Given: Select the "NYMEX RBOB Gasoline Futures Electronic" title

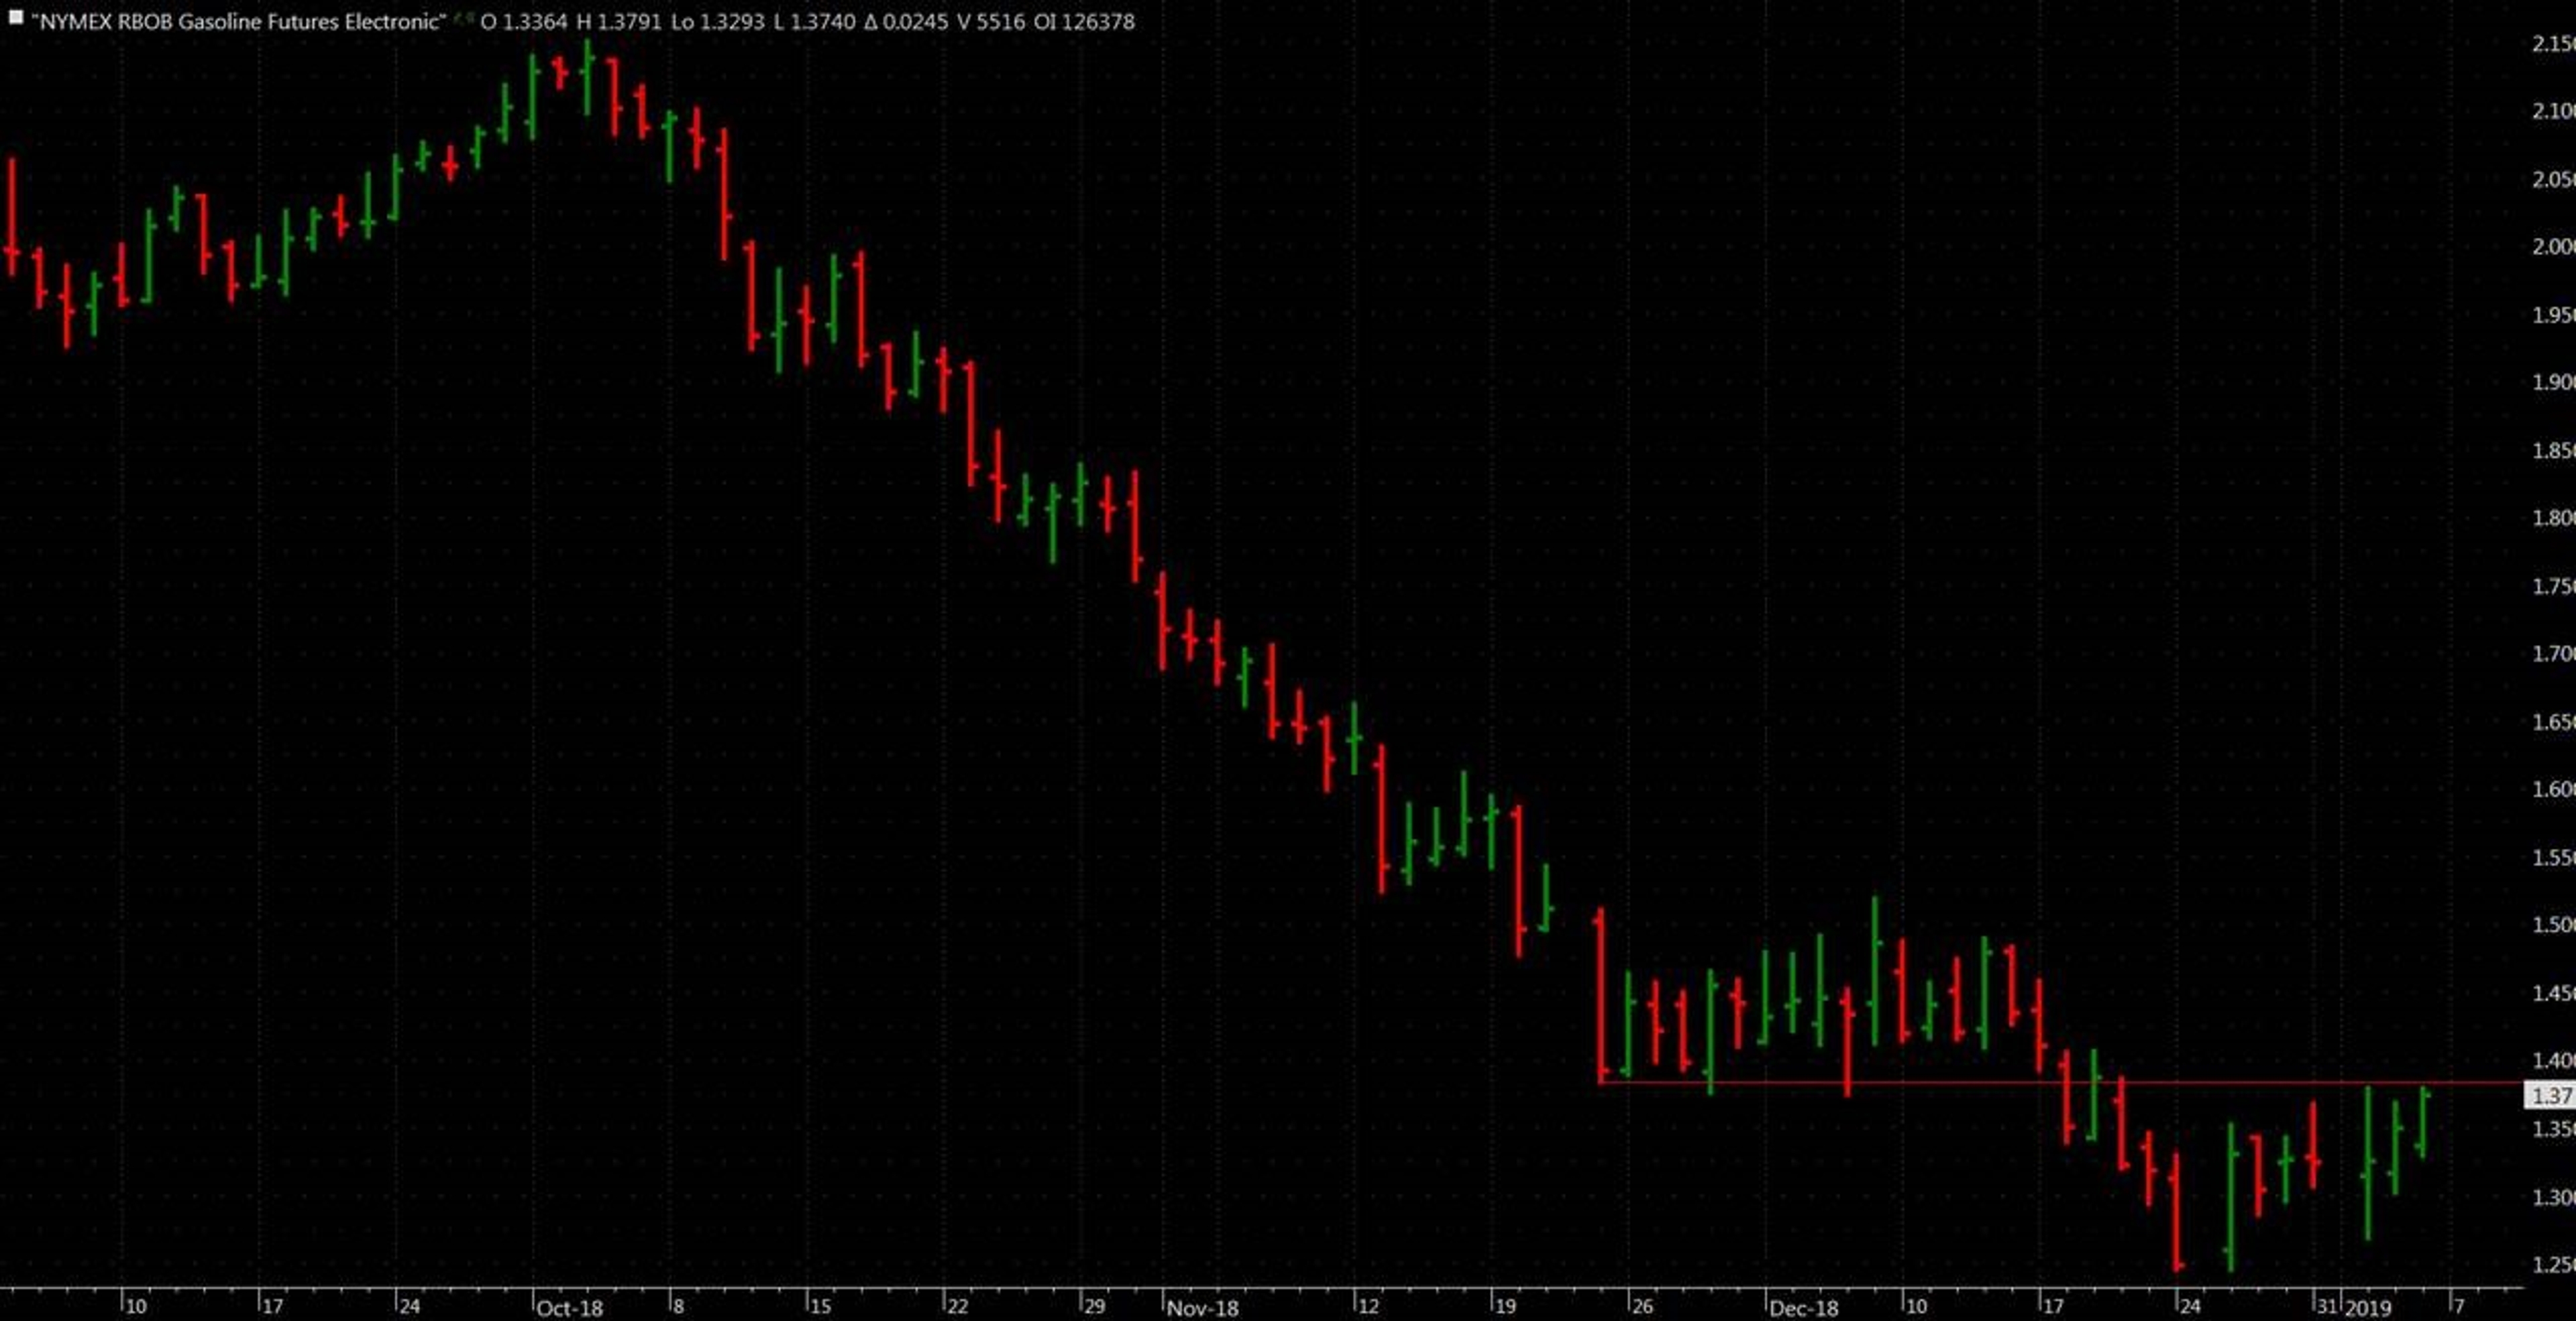Looking at the screenshot, I should pyautogui.click(x=238, y=21).
